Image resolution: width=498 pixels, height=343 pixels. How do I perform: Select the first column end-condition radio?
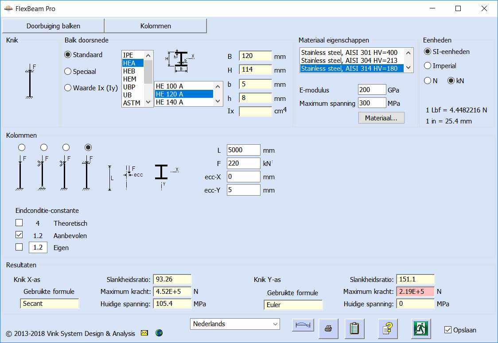coord(22,147)
